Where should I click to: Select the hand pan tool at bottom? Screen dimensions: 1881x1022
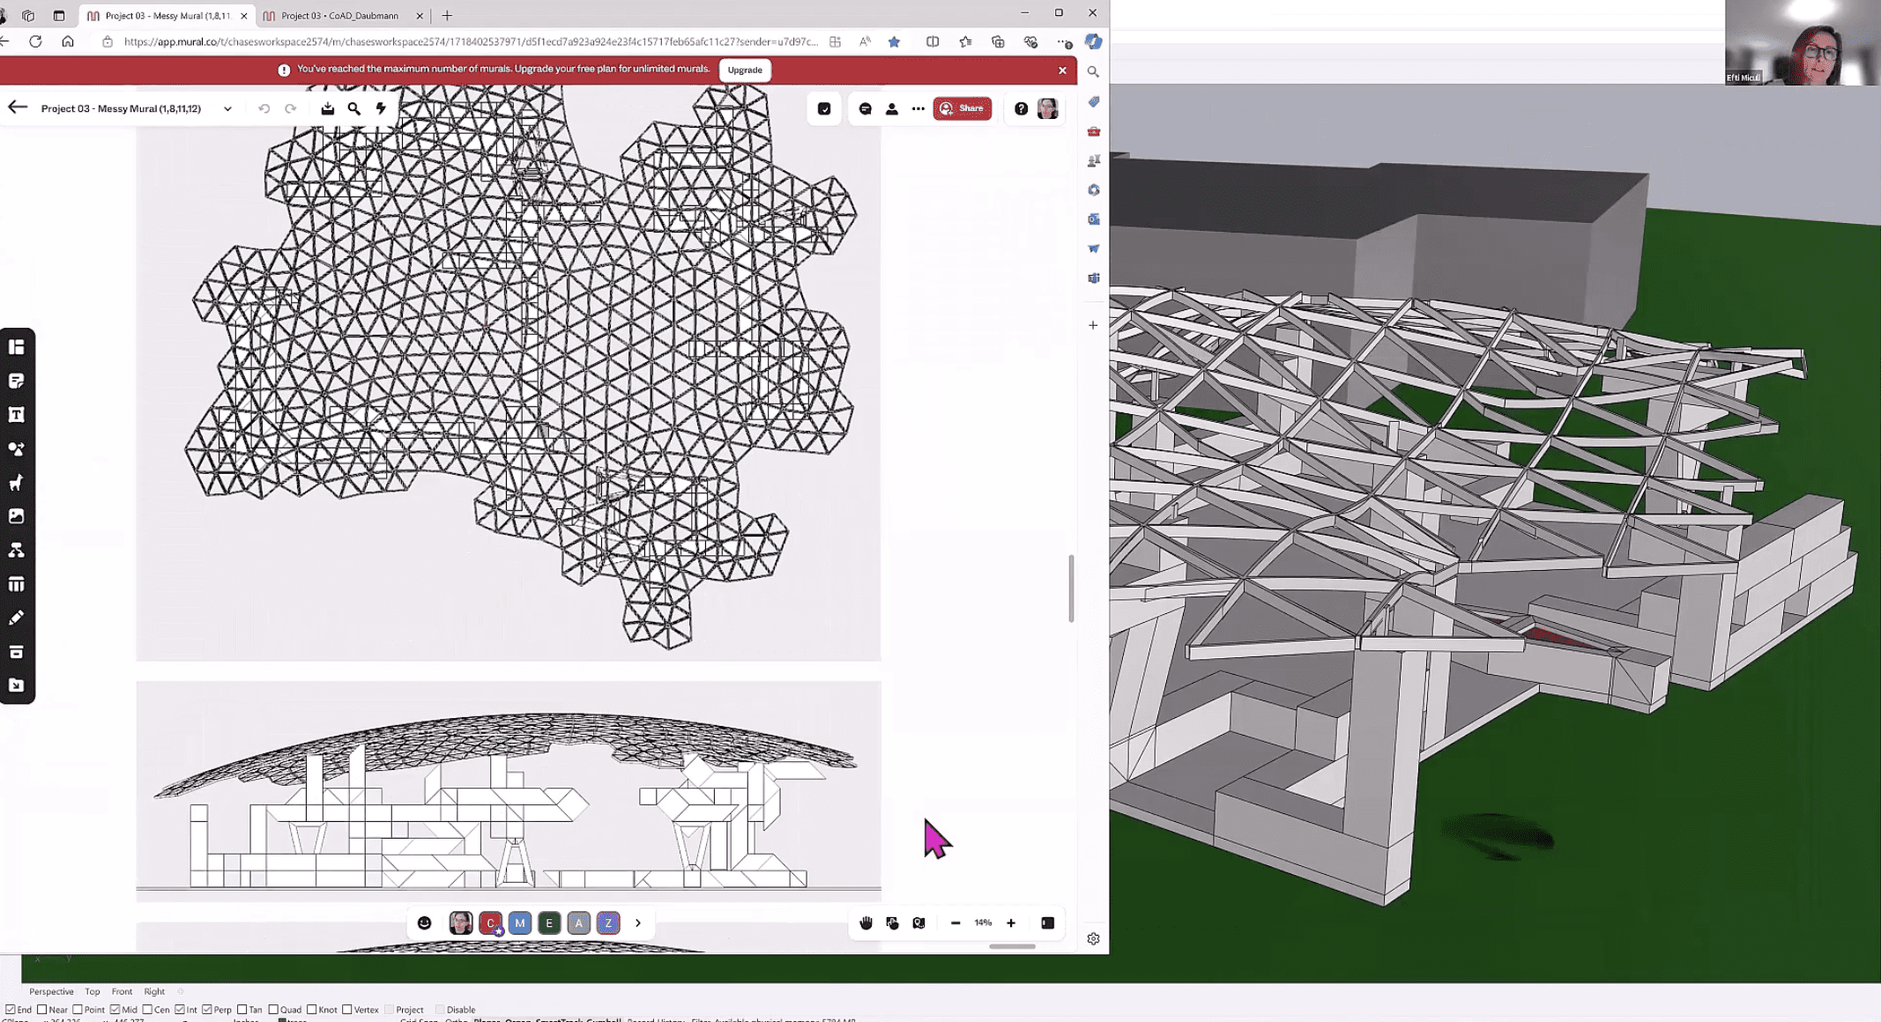[866, 923]
